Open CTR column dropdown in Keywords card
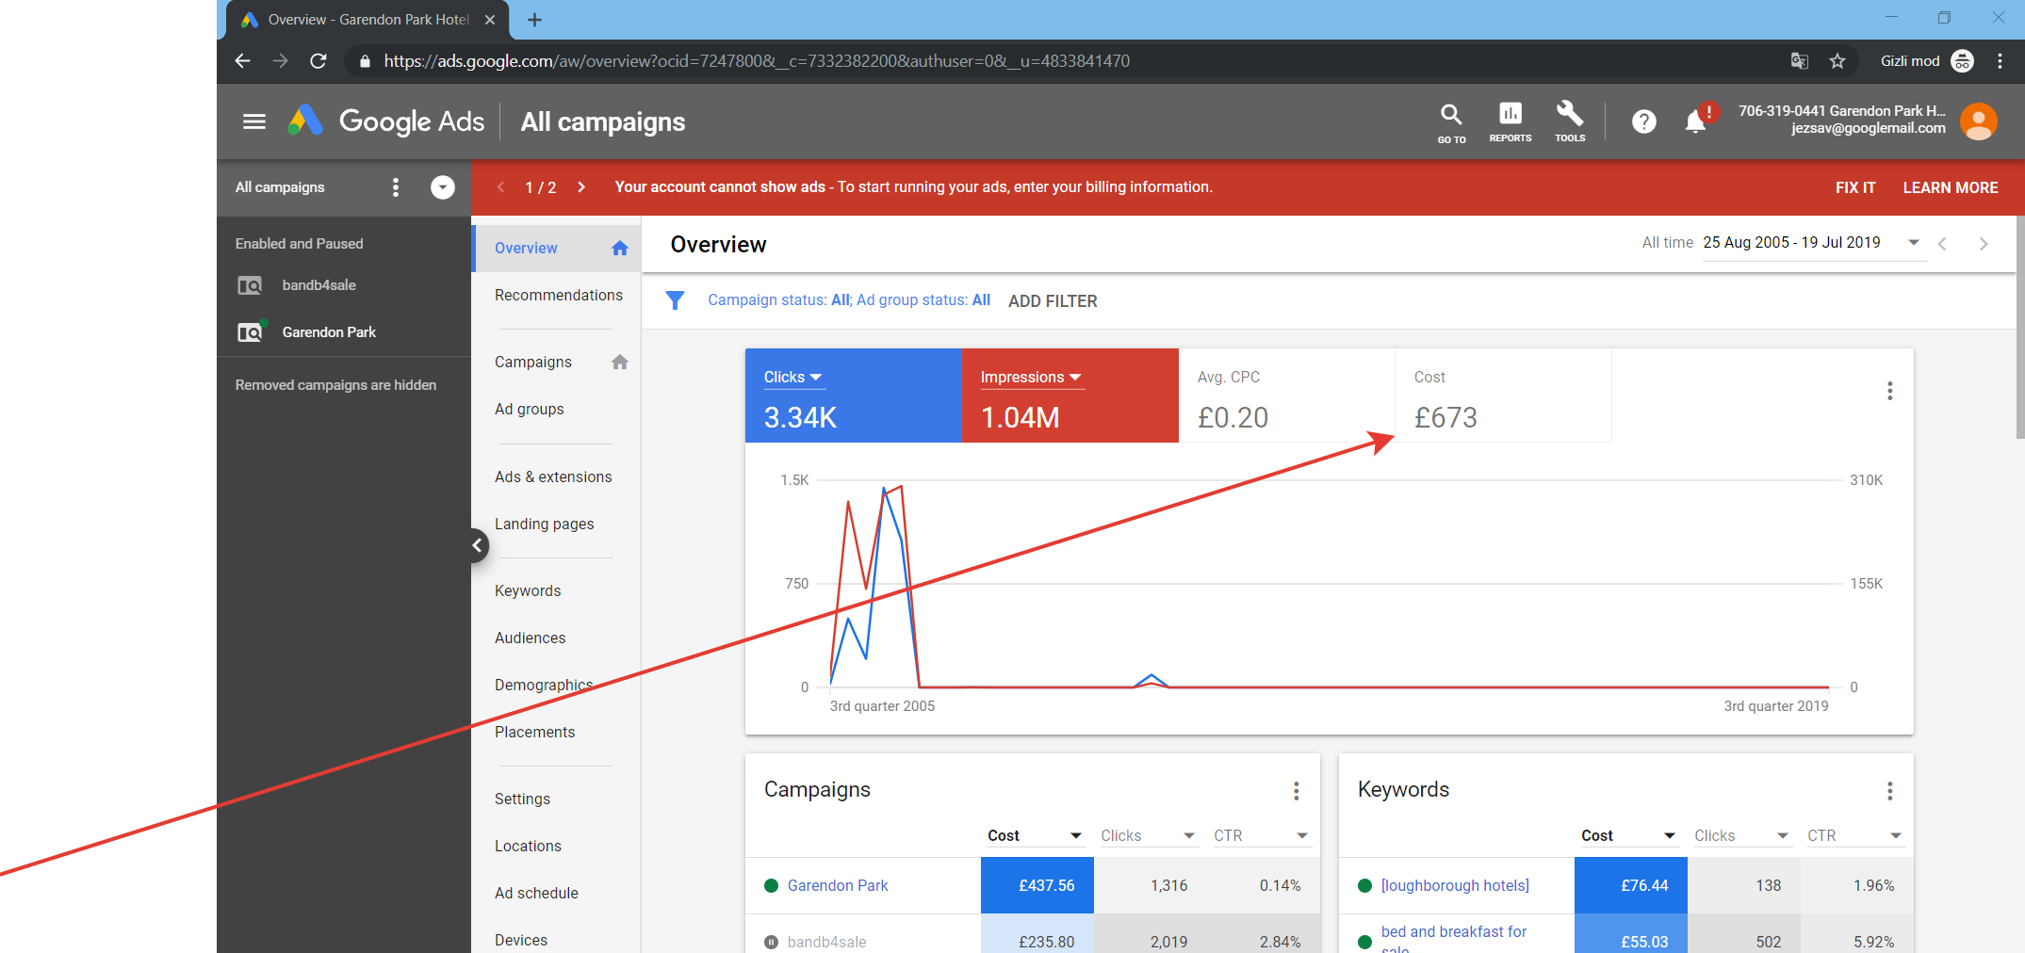The height and width of the screenshot is (953, 2025). coord(1854,836)
